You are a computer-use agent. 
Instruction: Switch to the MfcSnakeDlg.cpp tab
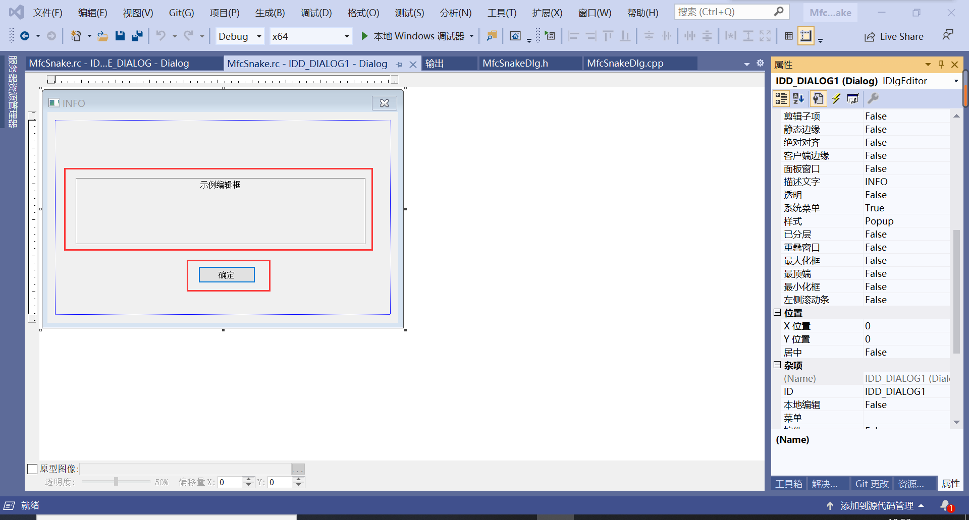click(625, 63)
